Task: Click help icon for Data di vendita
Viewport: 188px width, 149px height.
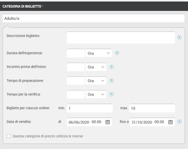Action: [179, 122]
